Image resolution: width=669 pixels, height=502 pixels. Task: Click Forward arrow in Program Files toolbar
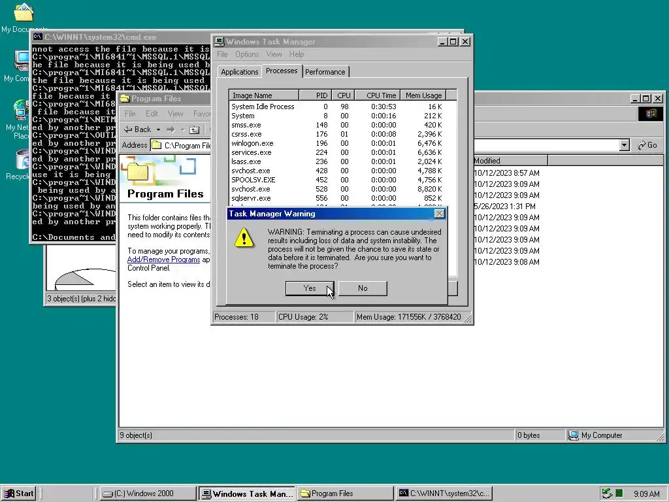click(171, 129)
